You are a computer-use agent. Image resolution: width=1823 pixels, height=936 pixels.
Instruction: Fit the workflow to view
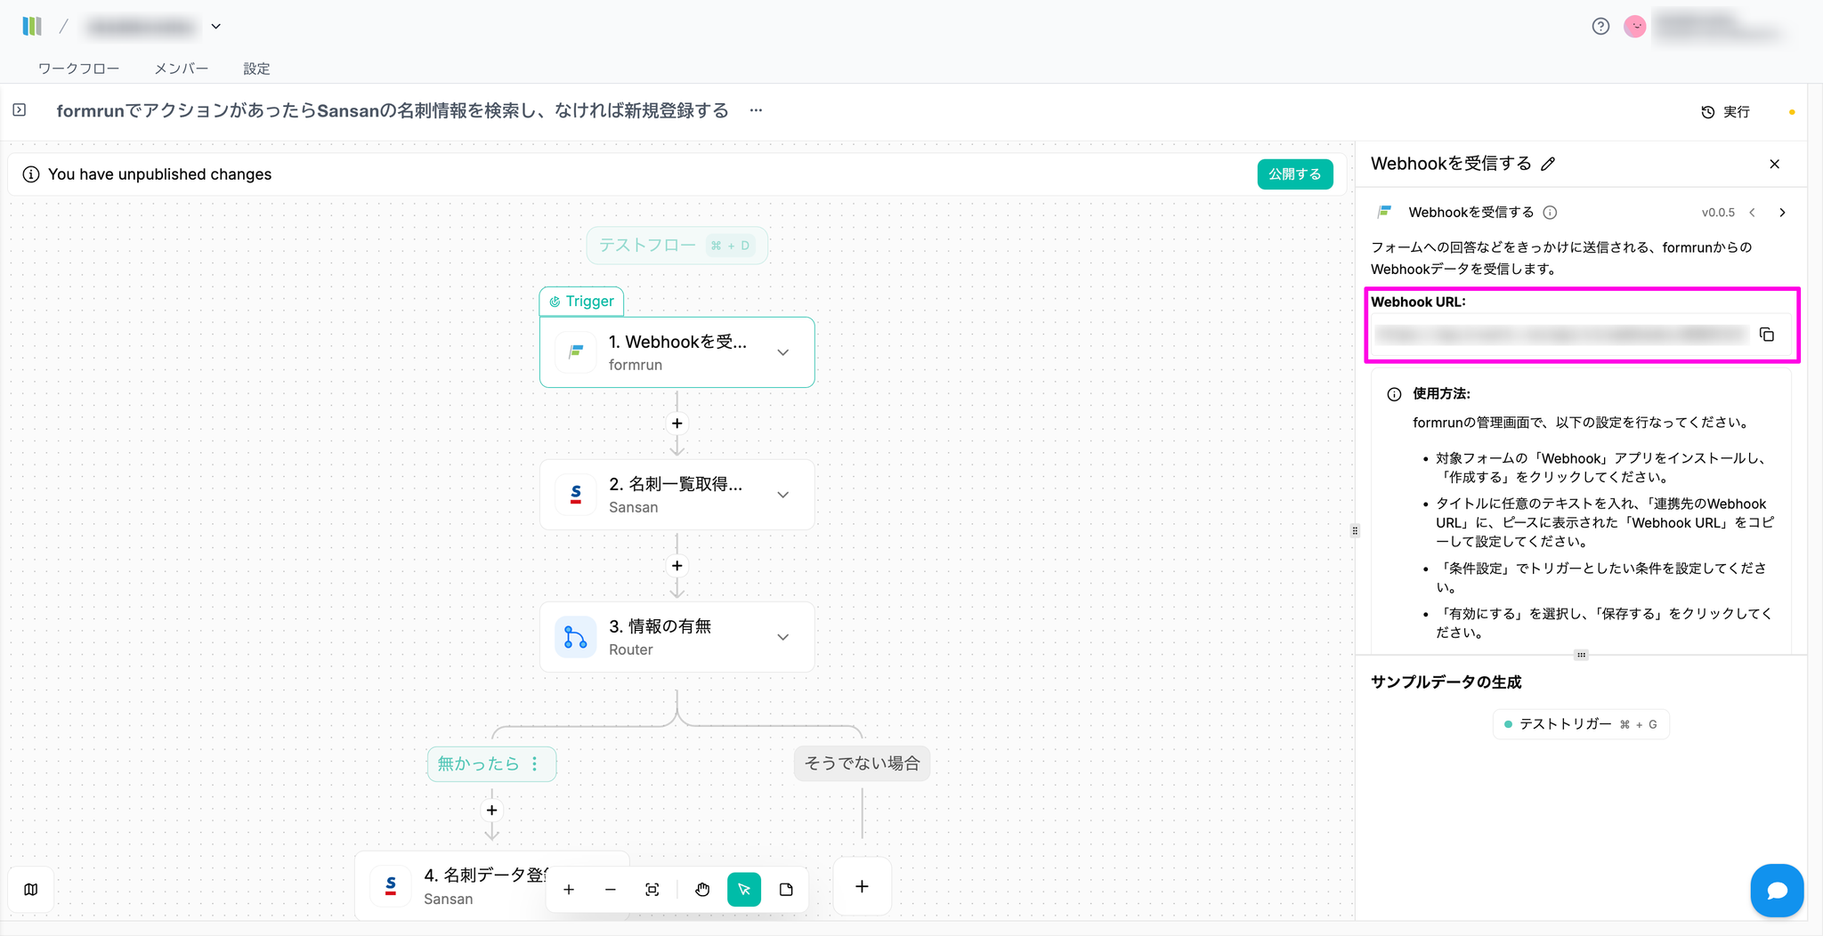(652, 890)
